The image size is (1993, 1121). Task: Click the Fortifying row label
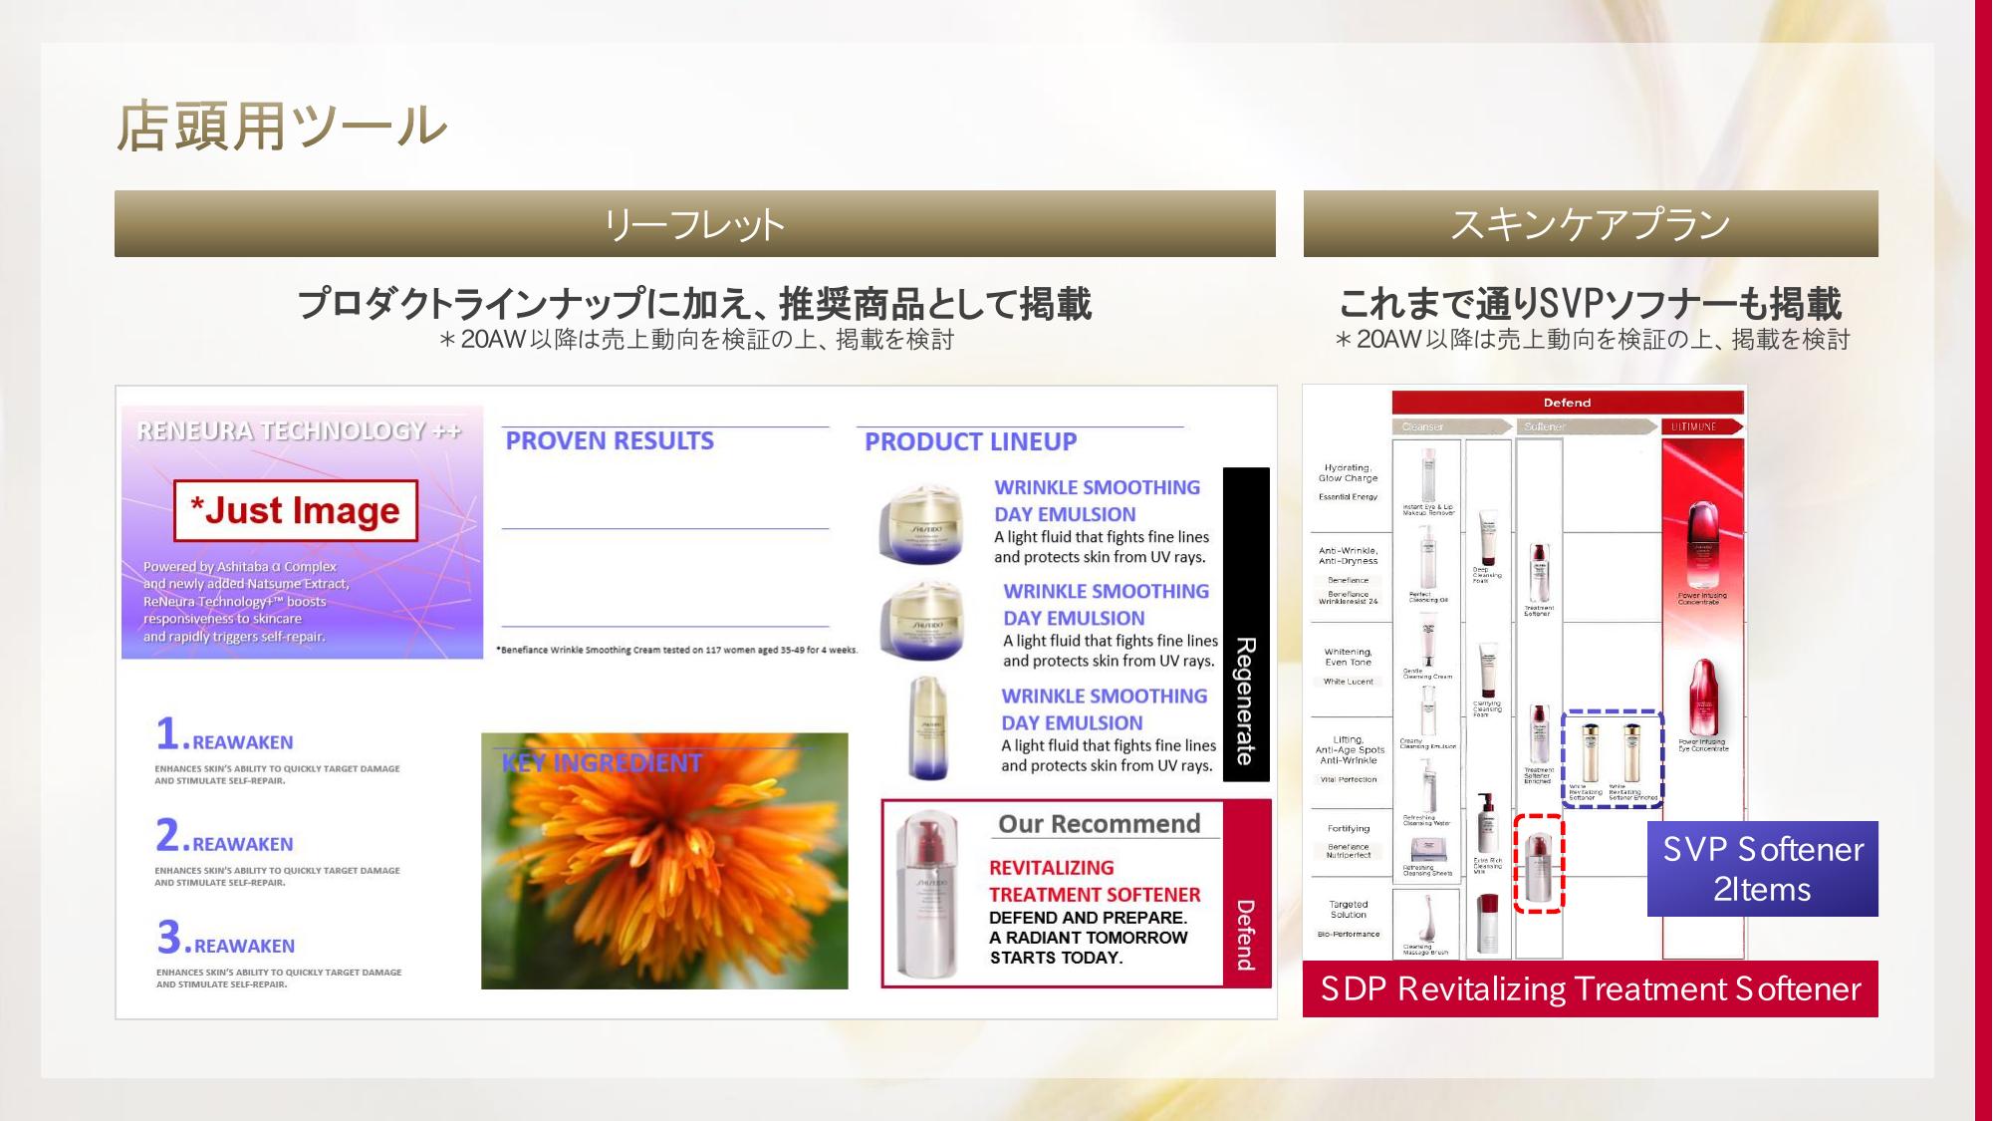pos(1349,828)
